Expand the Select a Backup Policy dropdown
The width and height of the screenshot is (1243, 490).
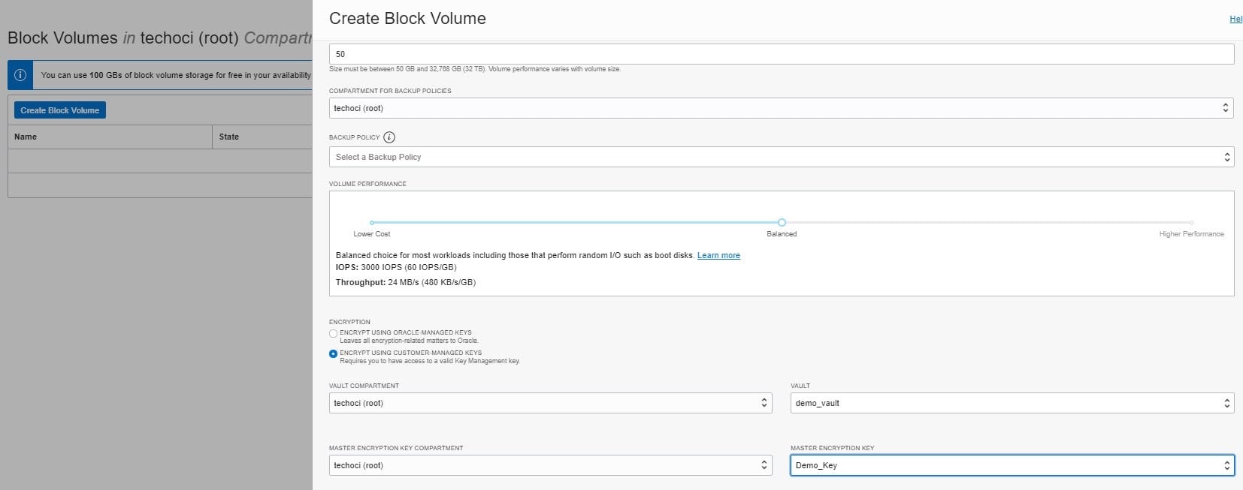pos(781,157)
